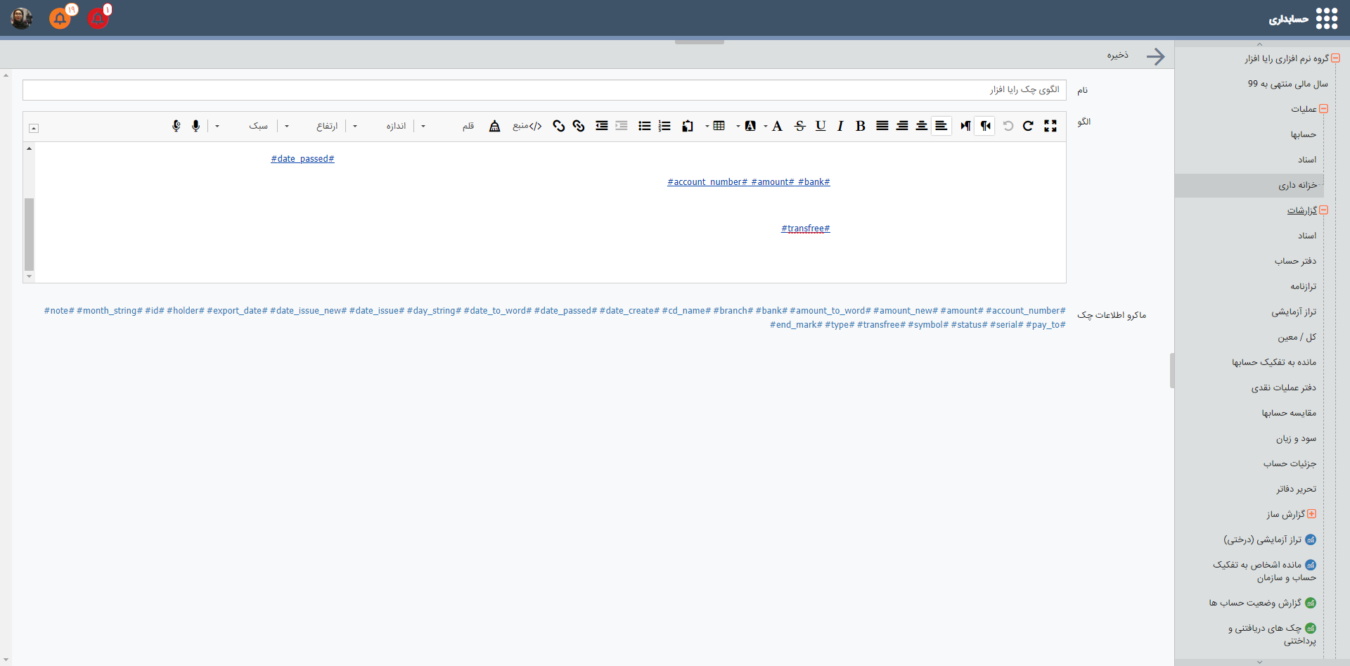Click the sidebar splitter handle
Viewport: 1350px width, 666px height.
tap(1172, 371)
